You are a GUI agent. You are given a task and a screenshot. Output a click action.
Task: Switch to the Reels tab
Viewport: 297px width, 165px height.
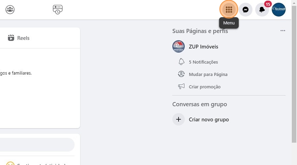(19, 38)
